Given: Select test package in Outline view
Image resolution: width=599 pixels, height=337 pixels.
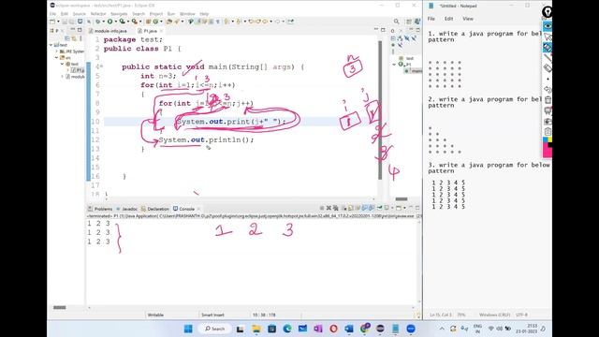Looking at the screenshot, I should click(x=407, y=58).
